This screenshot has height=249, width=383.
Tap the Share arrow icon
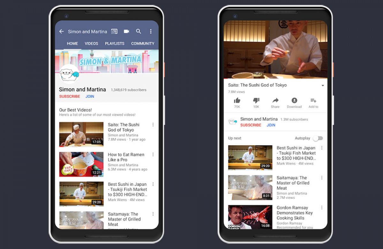pos(275,100)
